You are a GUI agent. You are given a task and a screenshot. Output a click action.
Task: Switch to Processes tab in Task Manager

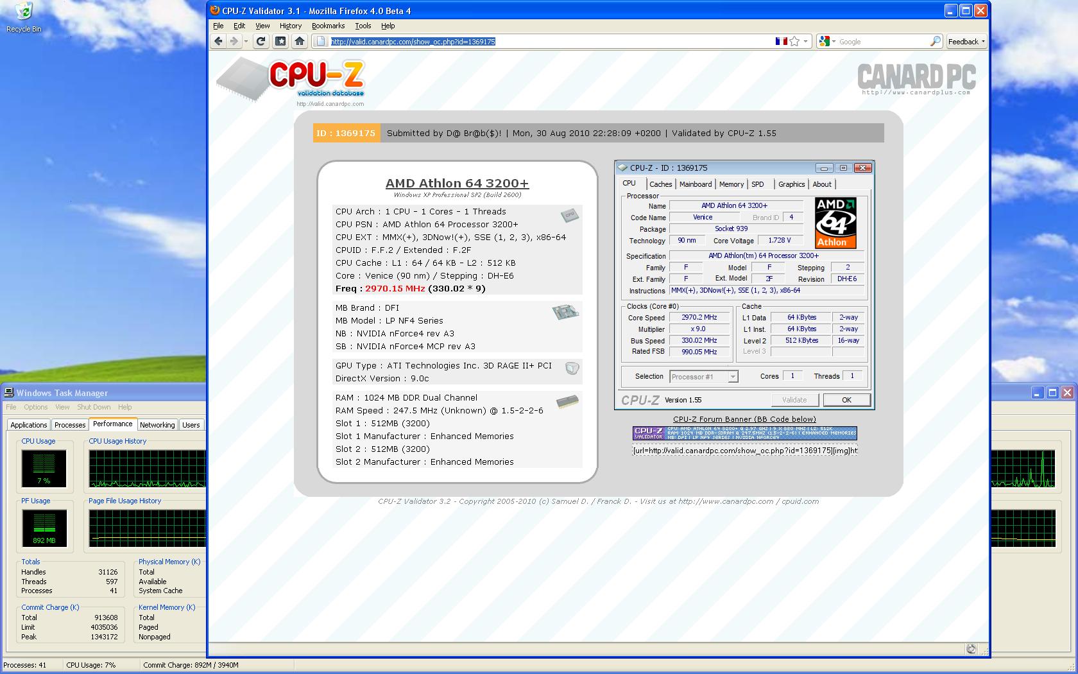click(70, 425)
